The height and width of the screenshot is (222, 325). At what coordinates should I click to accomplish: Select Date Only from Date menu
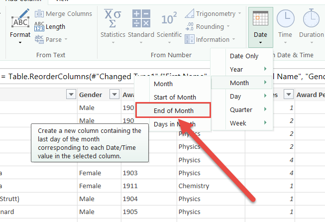(x=244, y=56)
